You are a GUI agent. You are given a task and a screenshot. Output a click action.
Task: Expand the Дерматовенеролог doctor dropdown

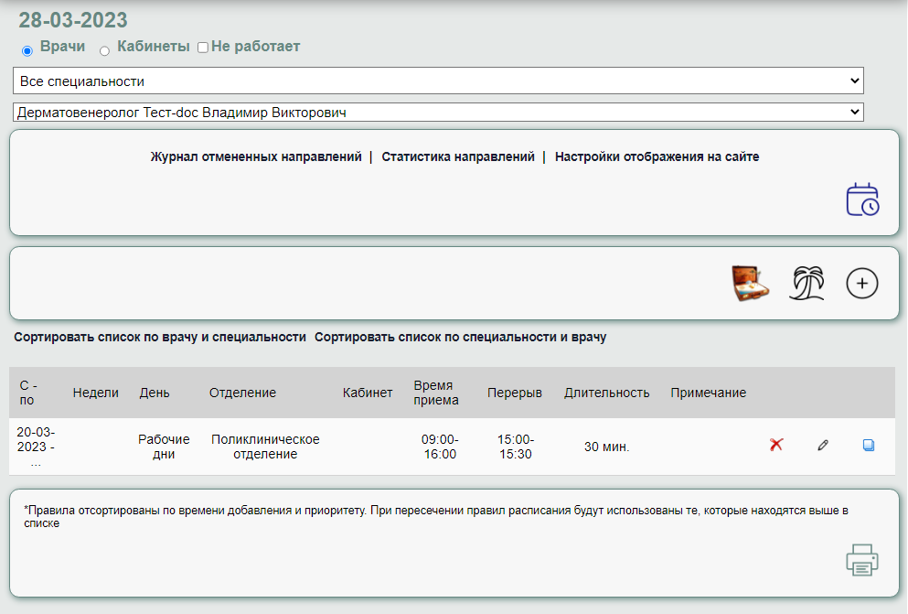point(438,113)
